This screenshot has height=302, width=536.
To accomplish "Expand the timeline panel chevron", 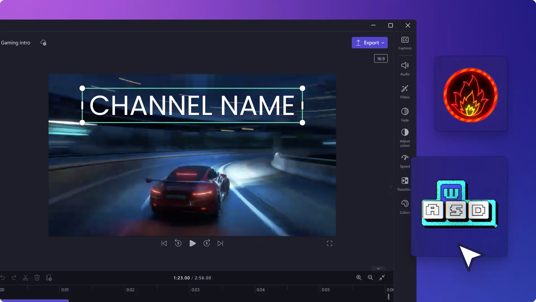I will pos(379,268).
